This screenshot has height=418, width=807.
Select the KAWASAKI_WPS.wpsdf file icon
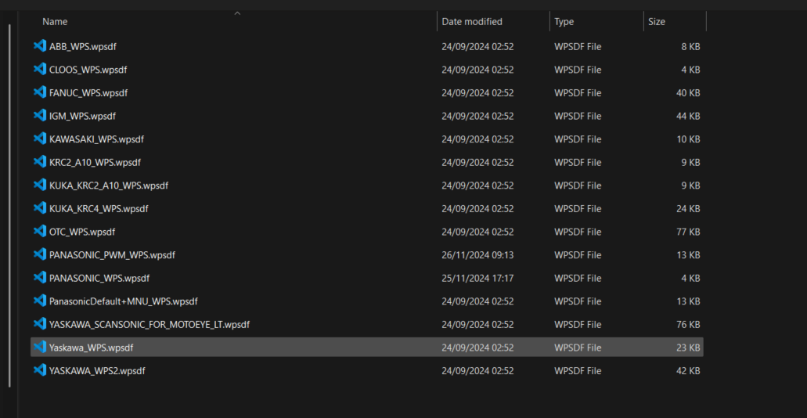coord(40,139)
